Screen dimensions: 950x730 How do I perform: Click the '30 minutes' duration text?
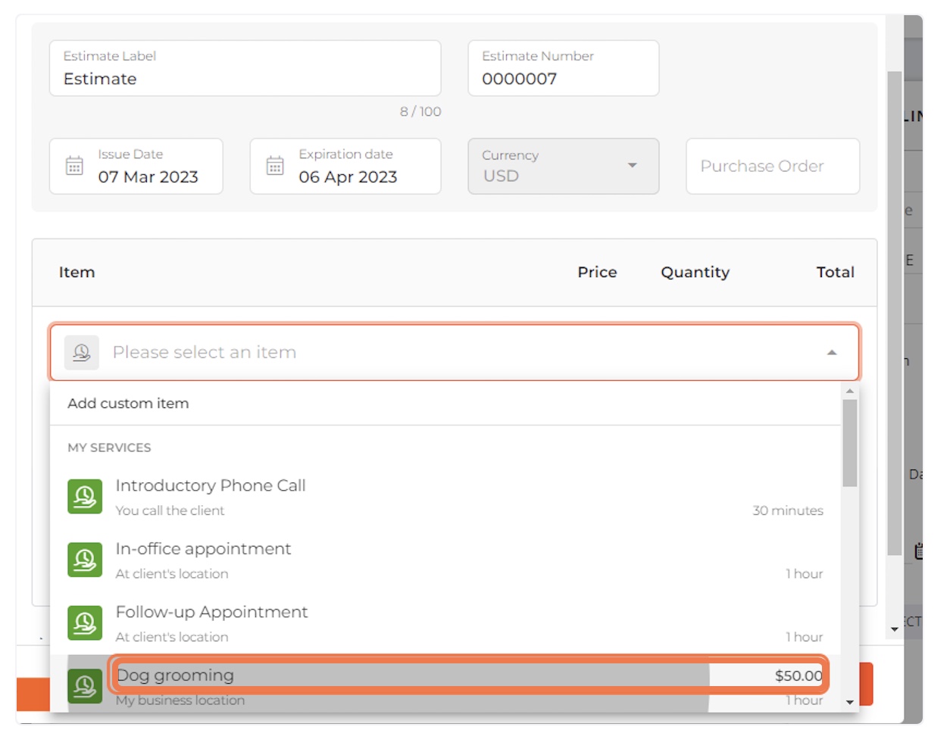788,510
